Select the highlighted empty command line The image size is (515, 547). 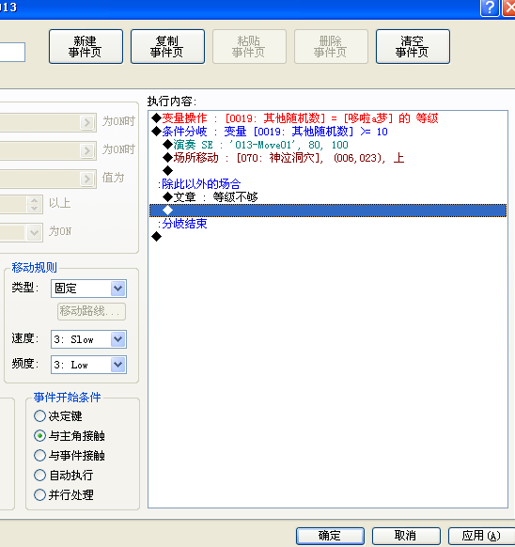tap(328, 211)
